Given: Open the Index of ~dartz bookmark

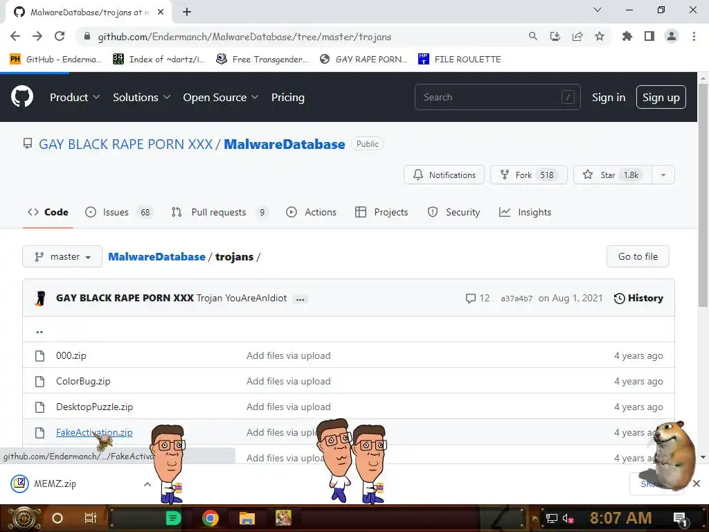Looking at the screenshot, I should [x=159, y=60].
